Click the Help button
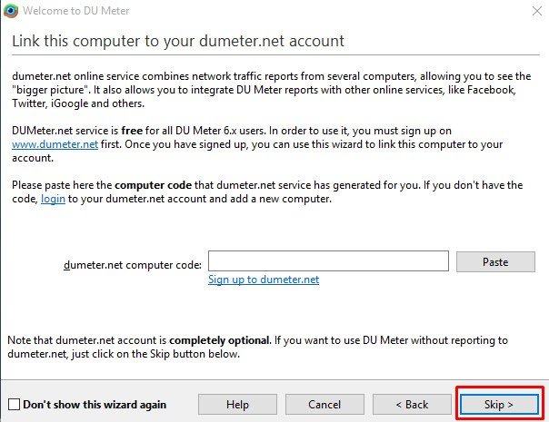549x422 pixels. 237,404
